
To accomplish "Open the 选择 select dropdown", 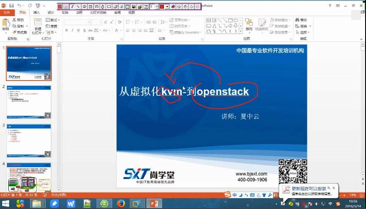I will 303,32.
